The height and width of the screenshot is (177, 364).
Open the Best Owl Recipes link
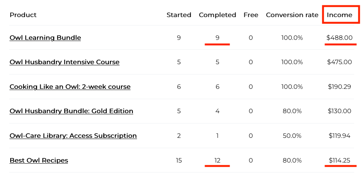39,161
